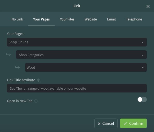This screenshot has height=132, width=154.
Task: Open the Website tab
Action: (91, 19)
